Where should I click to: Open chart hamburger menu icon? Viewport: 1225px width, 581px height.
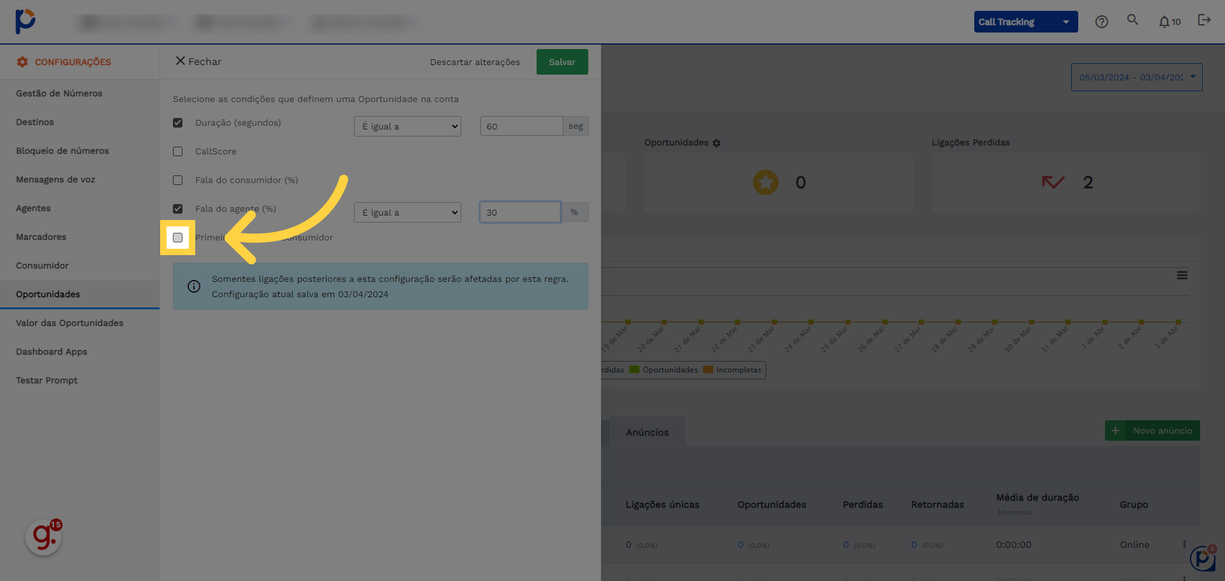pyautogui.click(x=1182, y=276)
